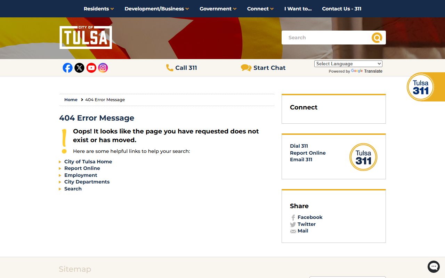Click the orange search magnifier button
The image size is (445, 278).
coord(377,38)
